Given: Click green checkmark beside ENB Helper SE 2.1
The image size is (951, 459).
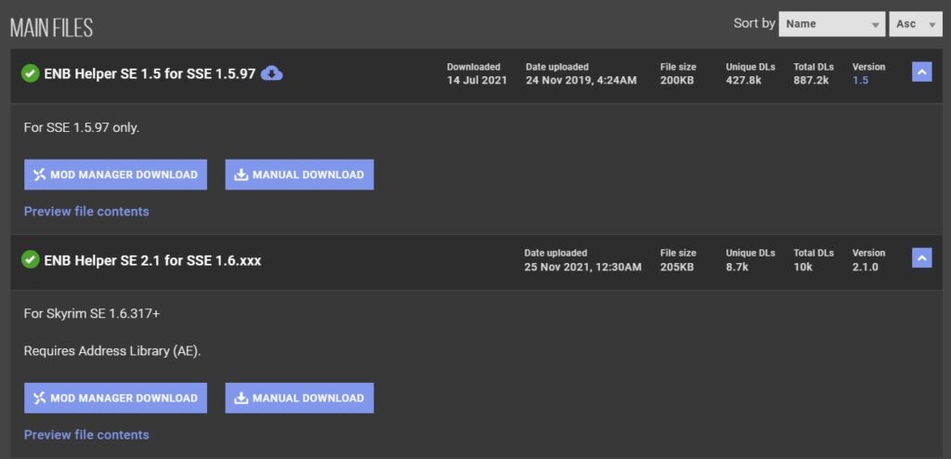Looking at the screenshot, I should click(x=31, y=260).
